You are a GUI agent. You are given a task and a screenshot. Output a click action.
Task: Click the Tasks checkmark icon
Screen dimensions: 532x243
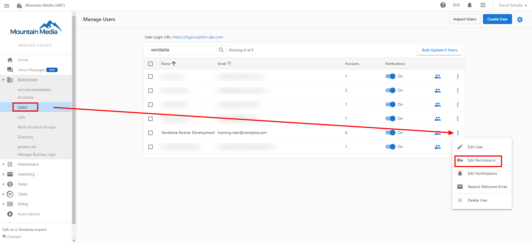pos(10,194)
